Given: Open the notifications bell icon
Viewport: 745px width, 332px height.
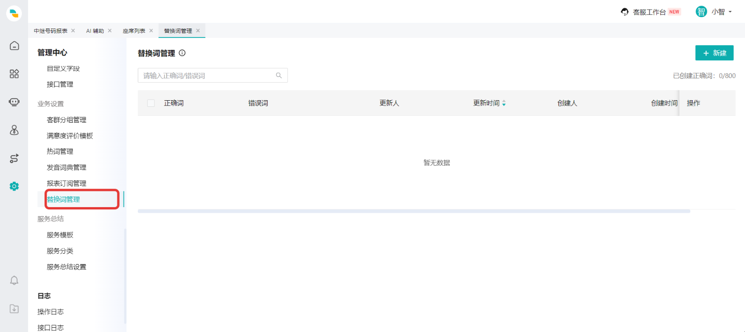Looking at the screenshot, I should coord(14,280).
